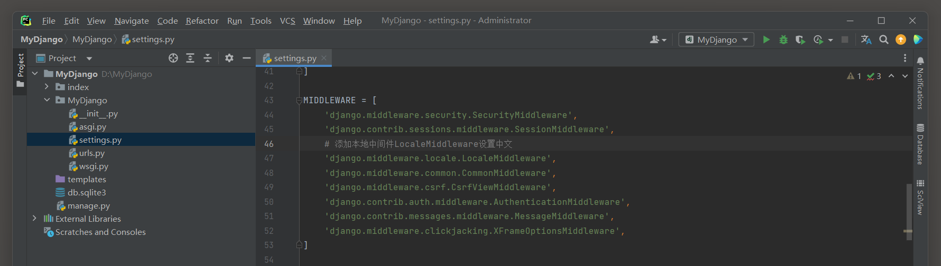The height and width of the screenshot is (266, 941).
Task: Open the Refactor menu
Action: (202, 21)
